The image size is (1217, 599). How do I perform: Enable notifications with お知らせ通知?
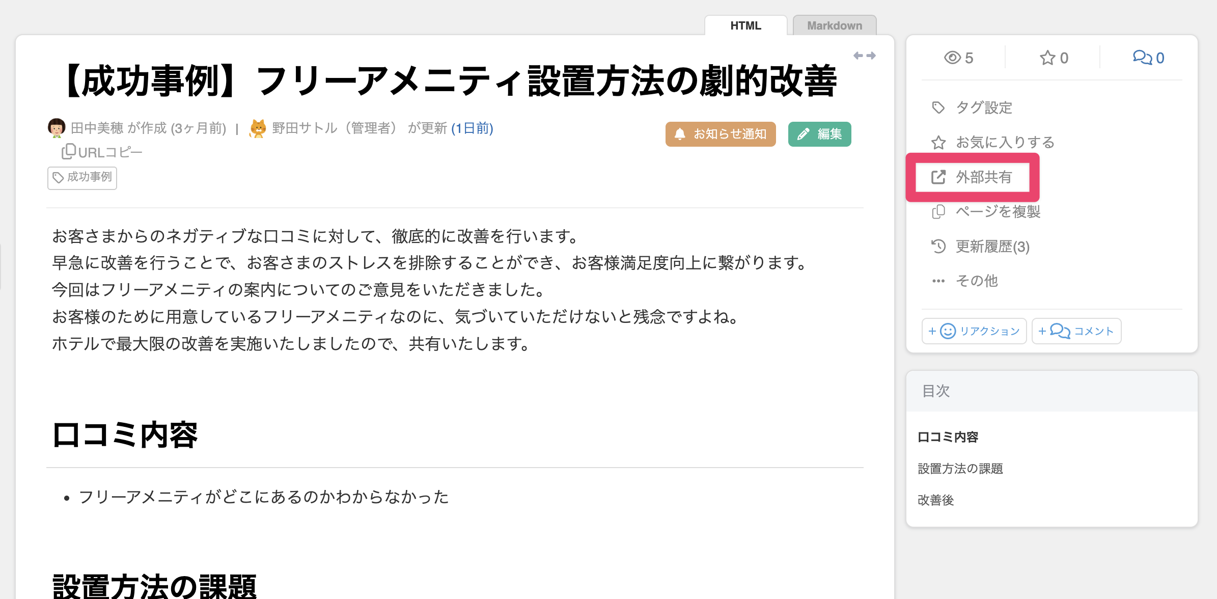click(721, 134)
